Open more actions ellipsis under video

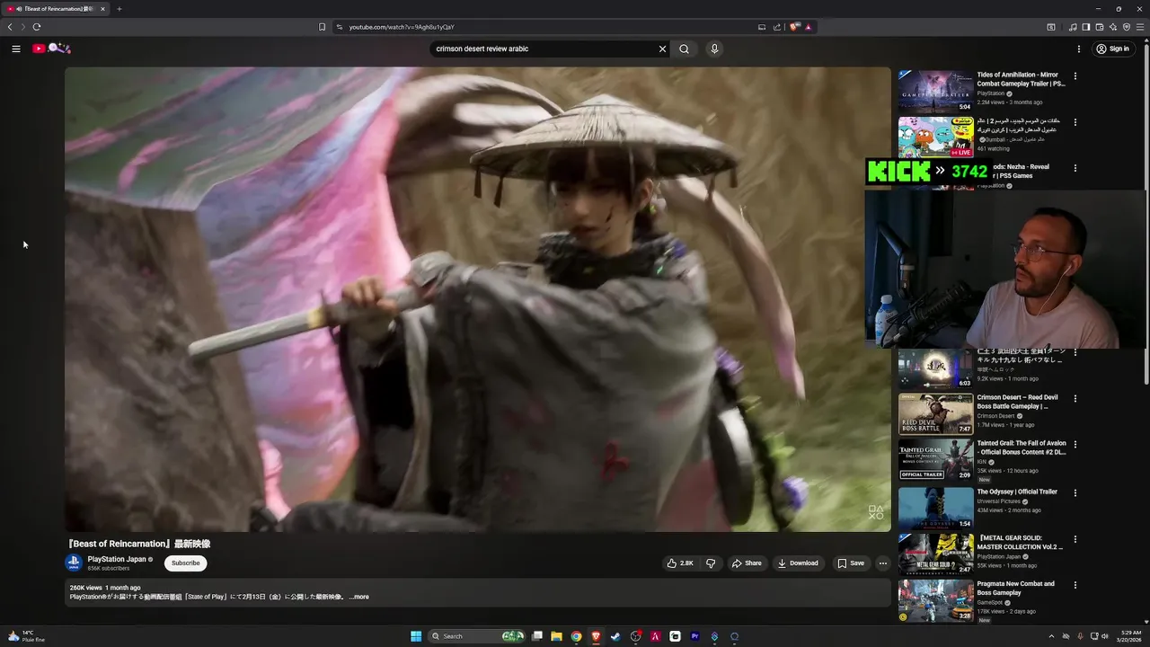(882, 563)
